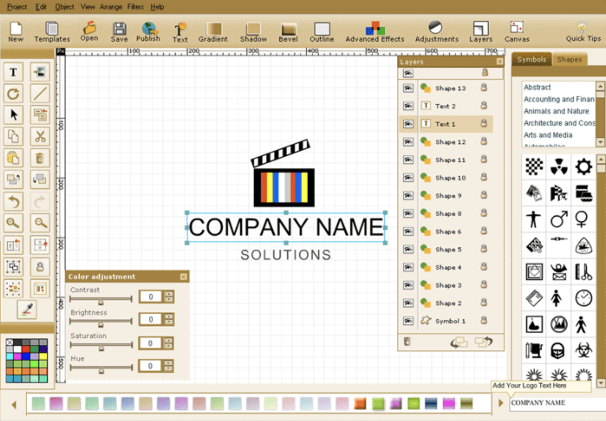Open the Filters menu
606x421 pixels.
point(135,7)
